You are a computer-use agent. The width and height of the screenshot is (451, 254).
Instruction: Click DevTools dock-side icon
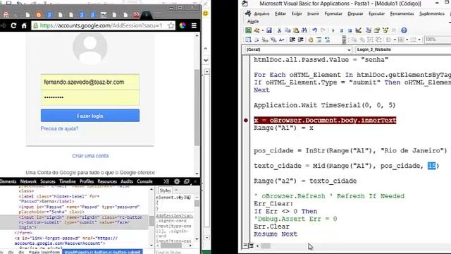(186, 181)
